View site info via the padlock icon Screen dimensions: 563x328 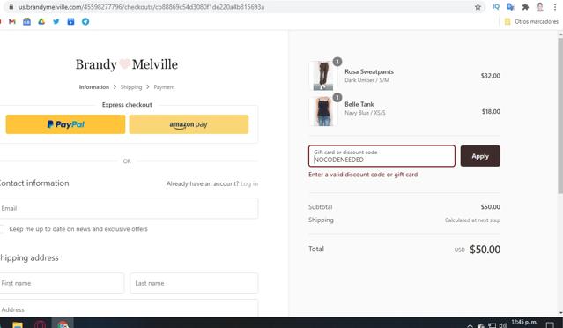pos(11,7)
